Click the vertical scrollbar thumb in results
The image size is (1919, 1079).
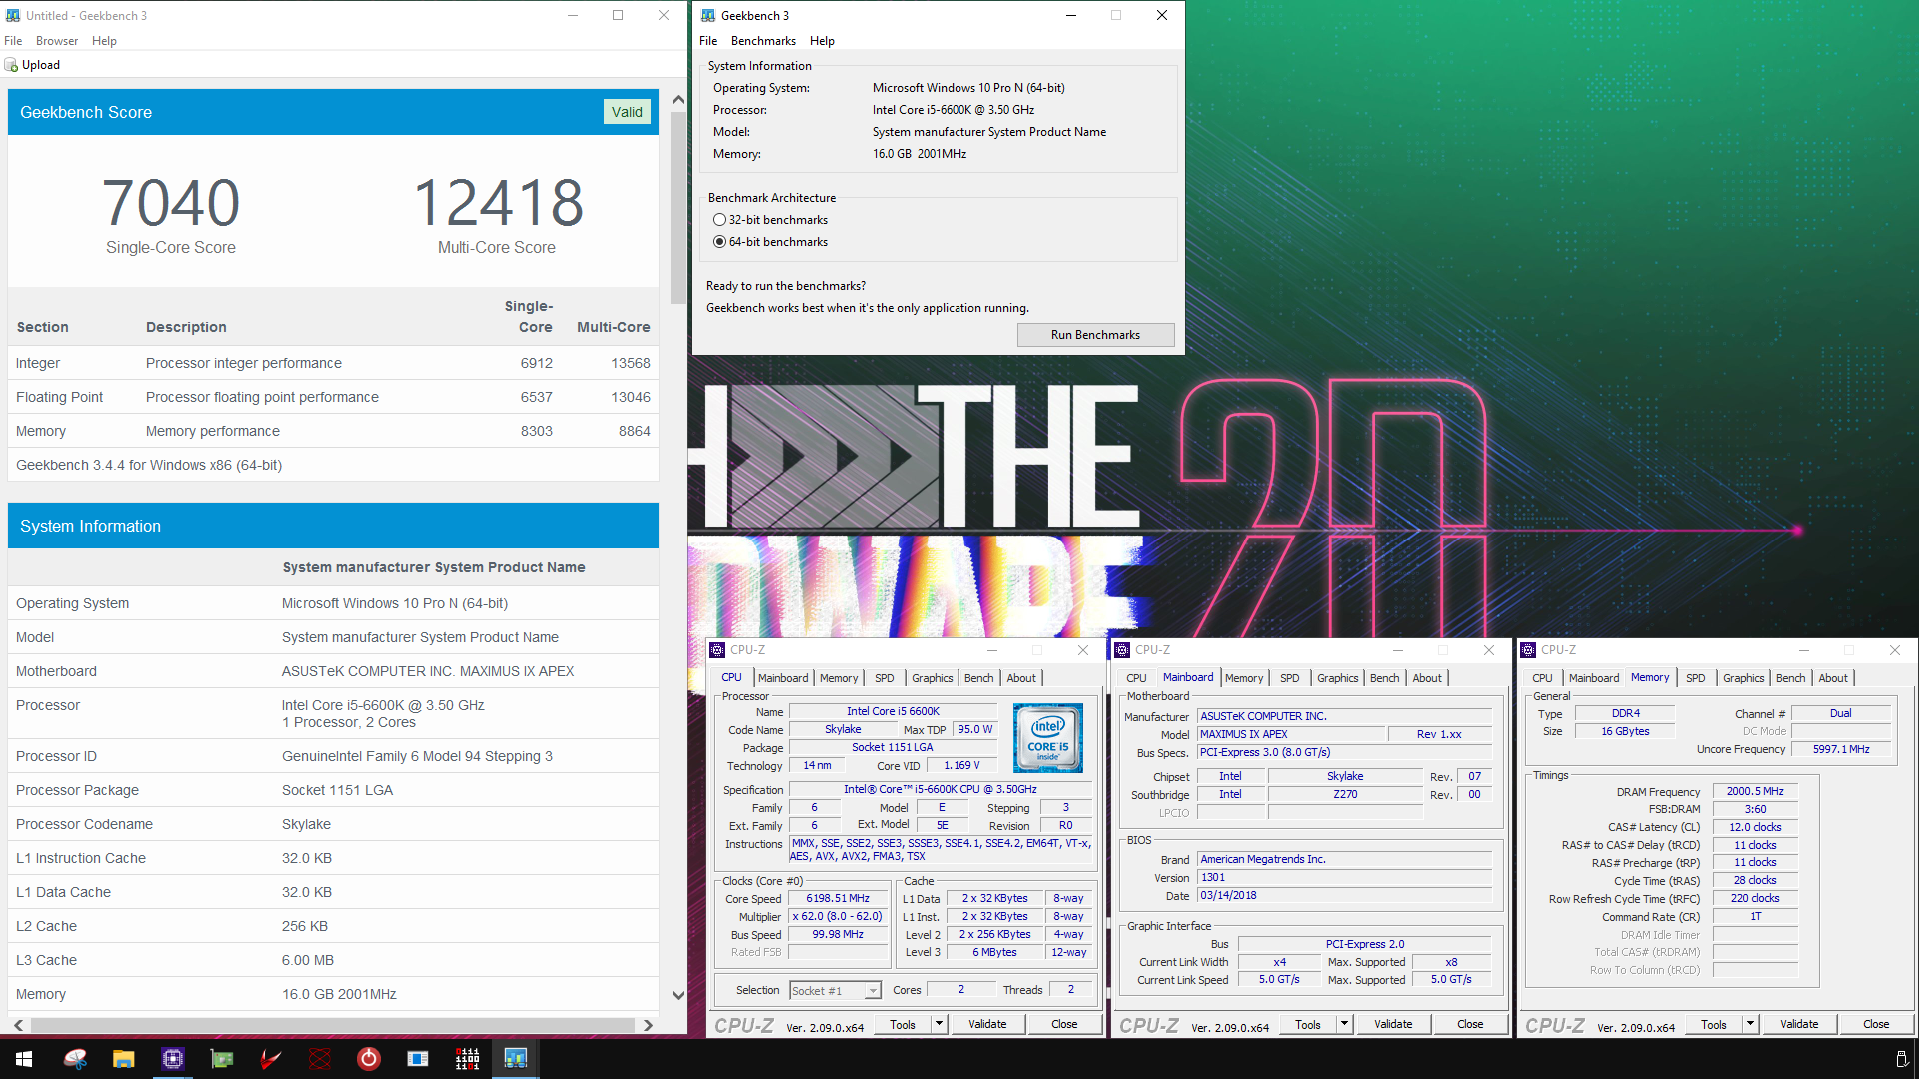678,208
